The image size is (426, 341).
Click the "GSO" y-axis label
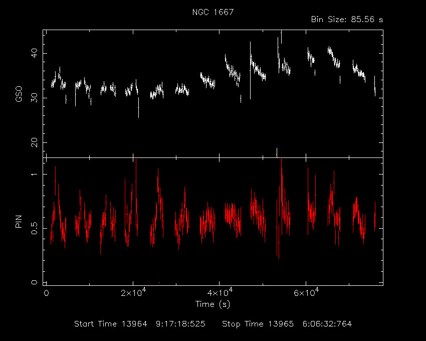(19, 94)
